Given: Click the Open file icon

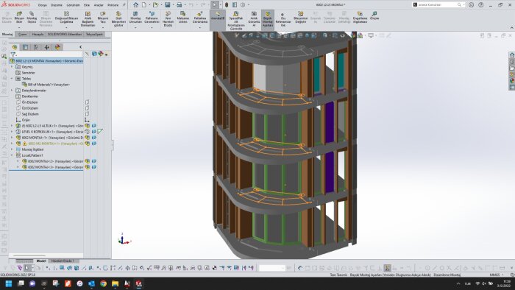Looking at the screenshot, I should pyautogui.click(x=155, y=4).
